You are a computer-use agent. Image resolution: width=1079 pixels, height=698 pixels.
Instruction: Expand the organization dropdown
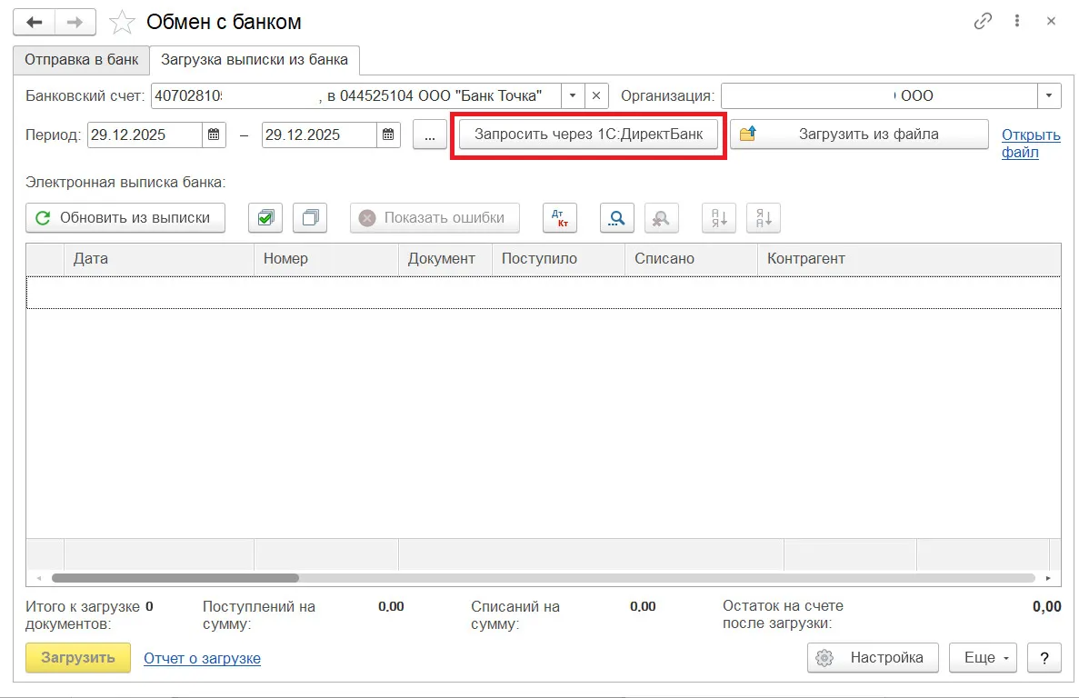click(x=1049, y=95)
